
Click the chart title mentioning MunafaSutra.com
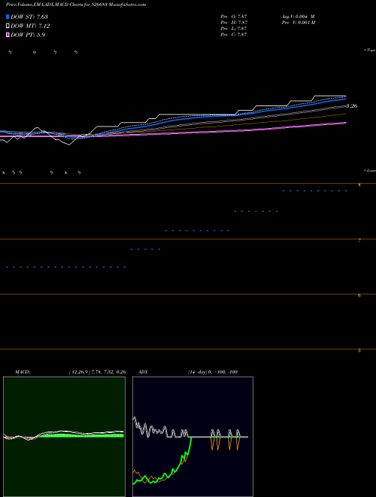(x=76, y=5)
